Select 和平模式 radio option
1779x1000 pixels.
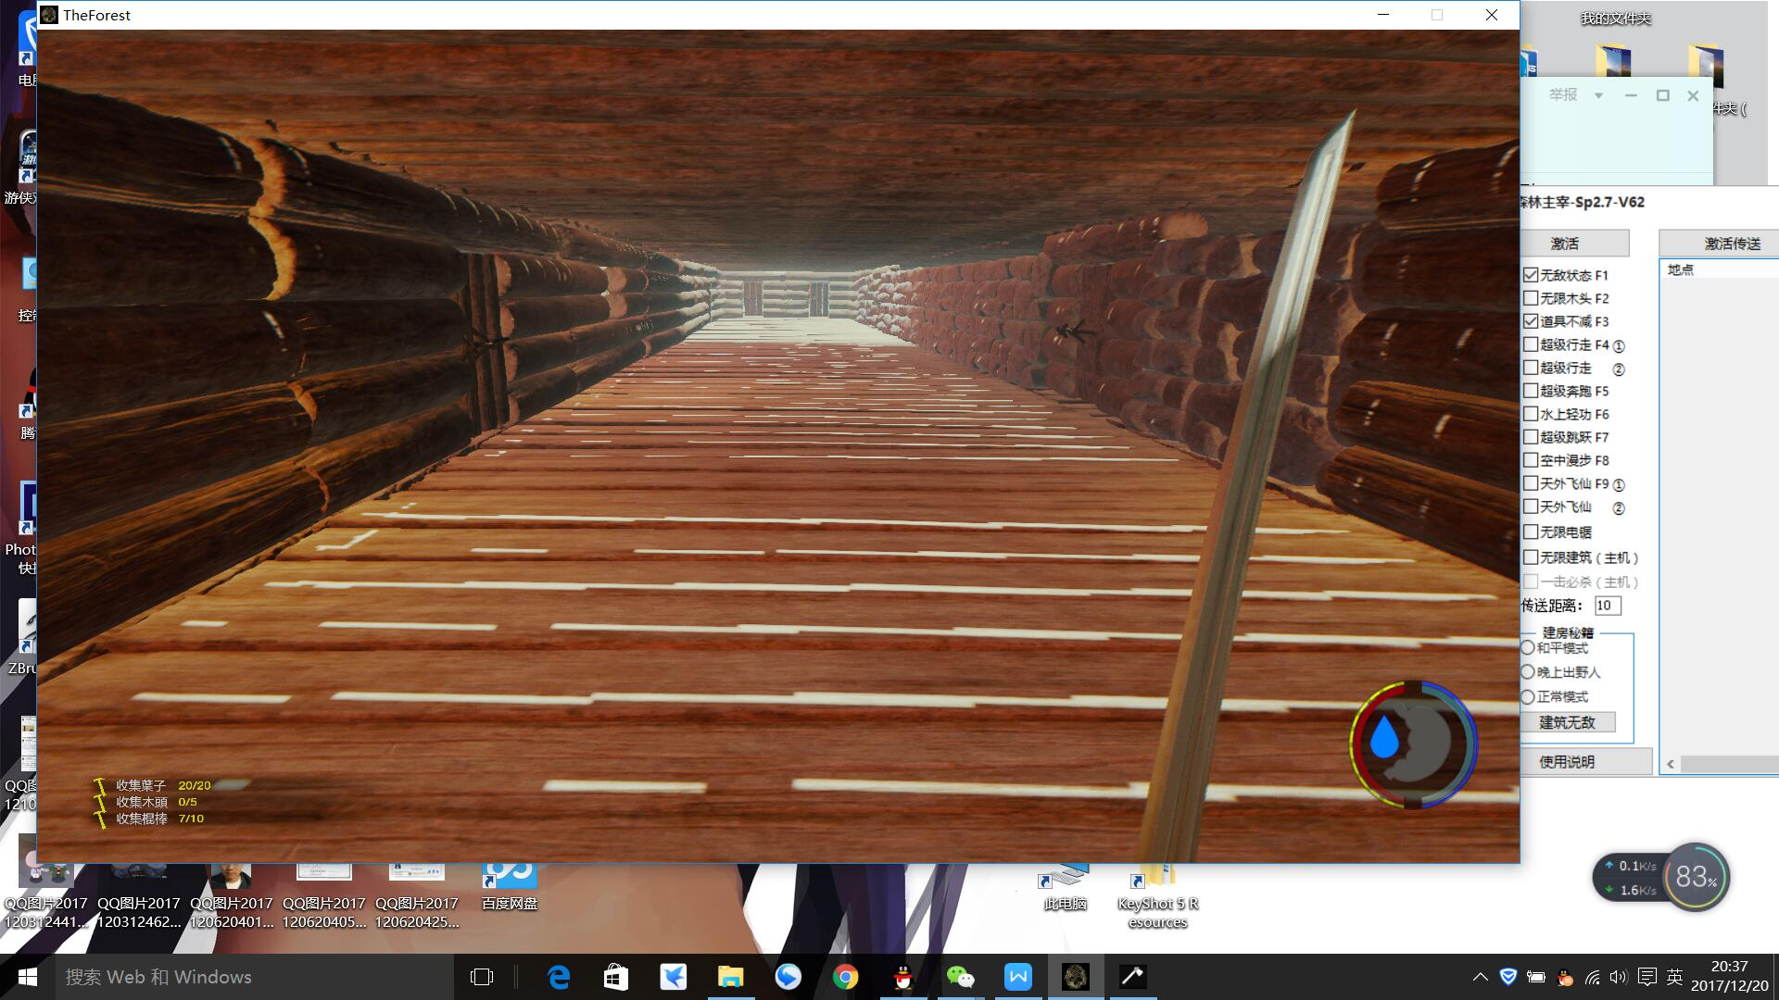(1527, 648)
